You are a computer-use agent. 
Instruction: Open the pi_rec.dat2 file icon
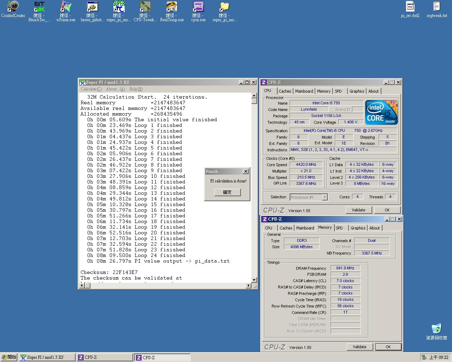click(410, 7)
